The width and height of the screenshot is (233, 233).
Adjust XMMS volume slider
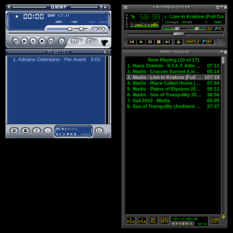(x=177, y=29)
